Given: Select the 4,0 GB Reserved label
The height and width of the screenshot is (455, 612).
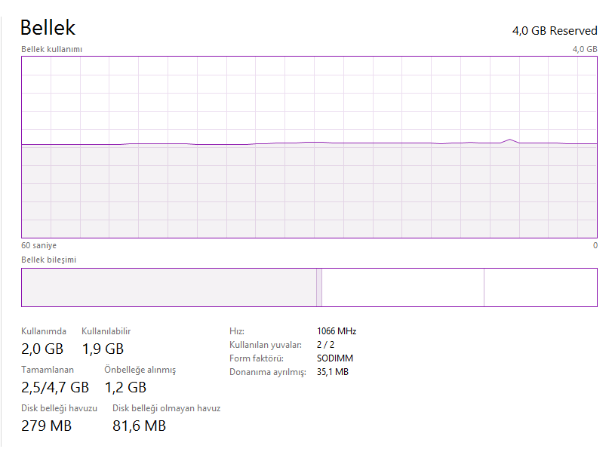Looking at the screenshot, I should pos(555,31).
